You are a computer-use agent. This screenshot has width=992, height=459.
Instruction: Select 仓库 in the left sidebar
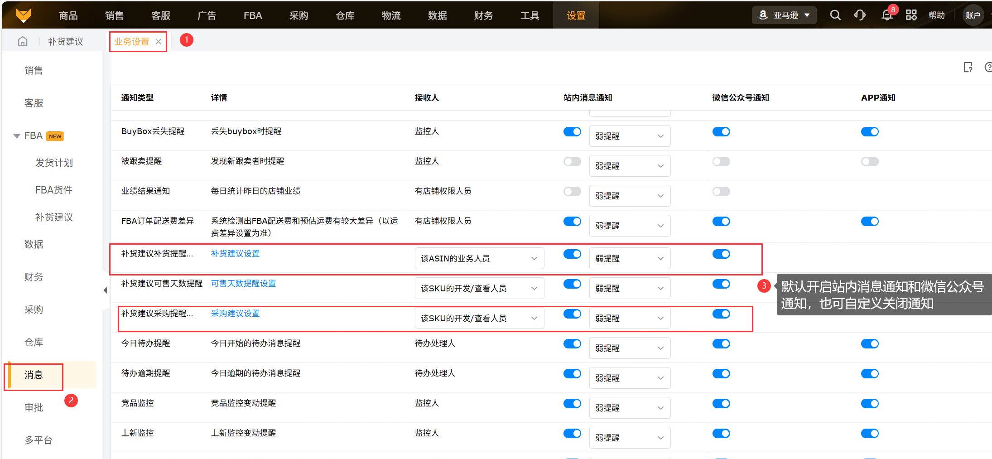[34, 342]
